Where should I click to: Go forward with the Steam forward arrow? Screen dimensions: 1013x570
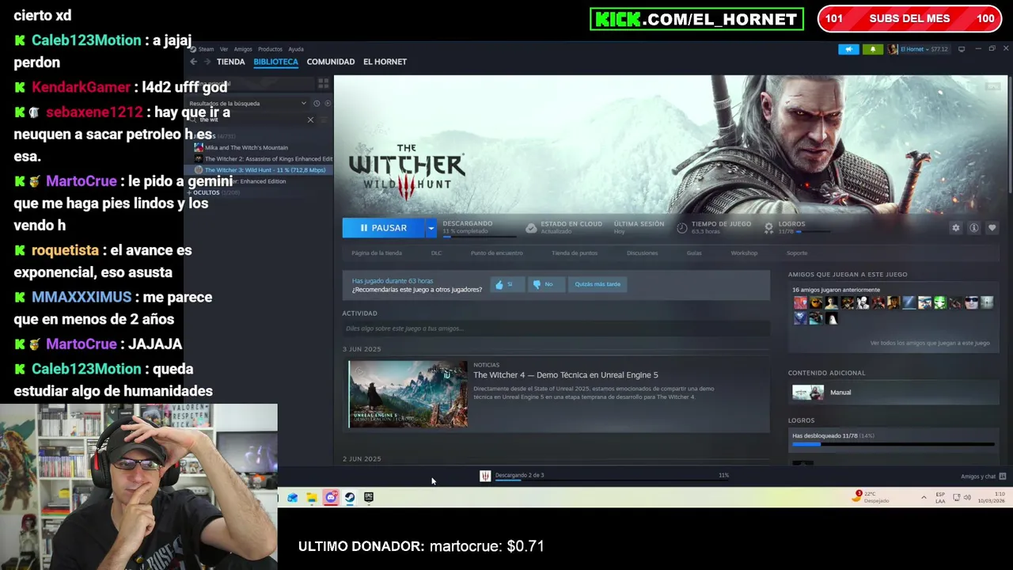[x=207, y=62]
